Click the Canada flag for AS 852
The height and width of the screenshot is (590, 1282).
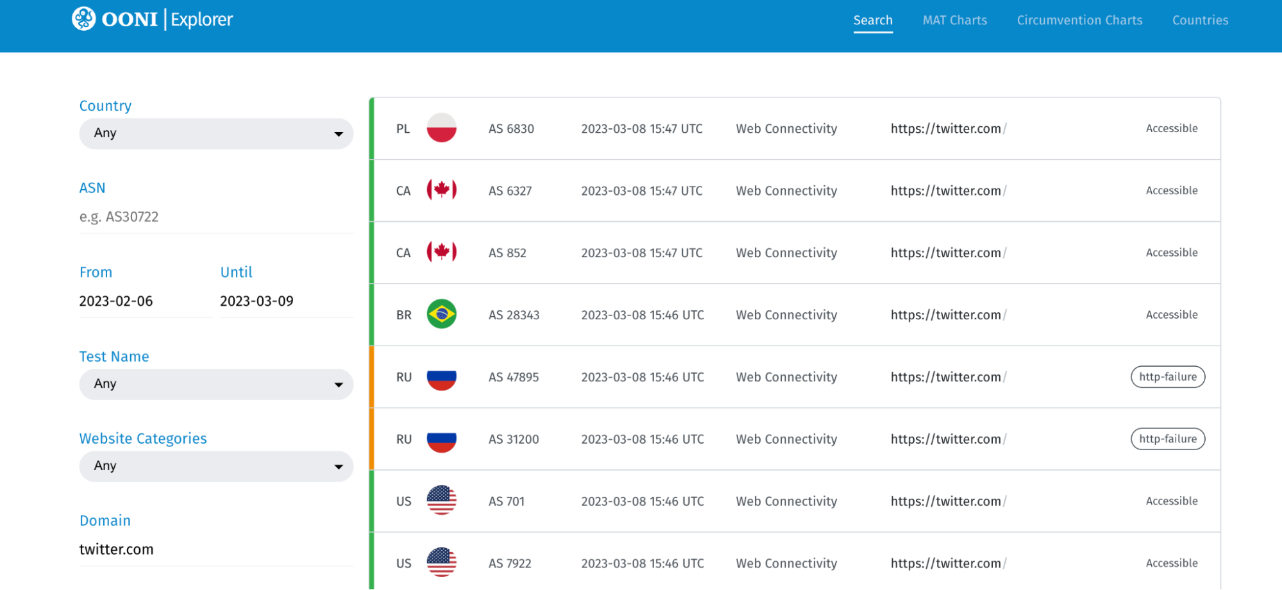[x=441, y=253]
